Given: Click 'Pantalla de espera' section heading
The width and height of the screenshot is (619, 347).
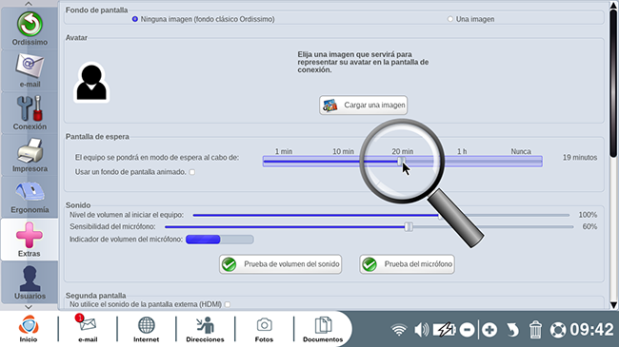Looking at the screenshot, I should [97, 137].
